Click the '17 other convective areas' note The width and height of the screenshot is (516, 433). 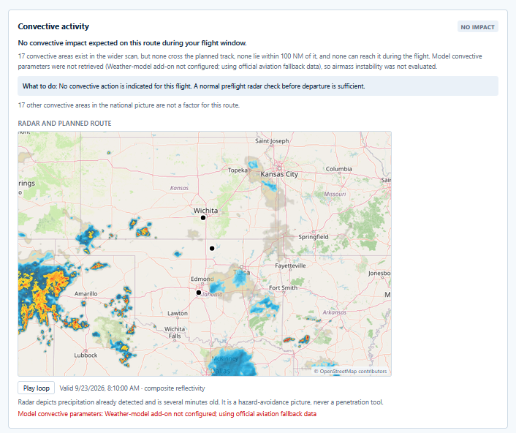click(129, 105)
